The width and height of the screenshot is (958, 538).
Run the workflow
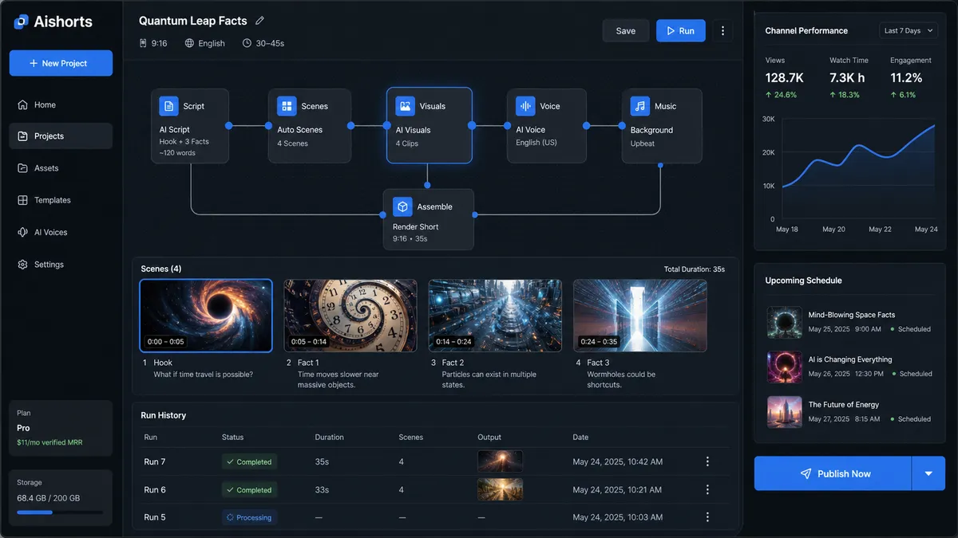point(680,31)
